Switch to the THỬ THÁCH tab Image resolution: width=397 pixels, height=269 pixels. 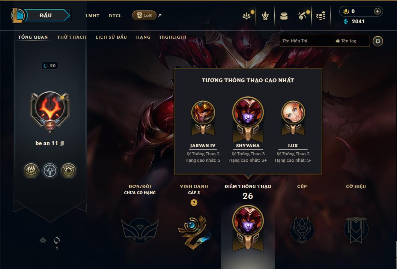click(72, 37)
